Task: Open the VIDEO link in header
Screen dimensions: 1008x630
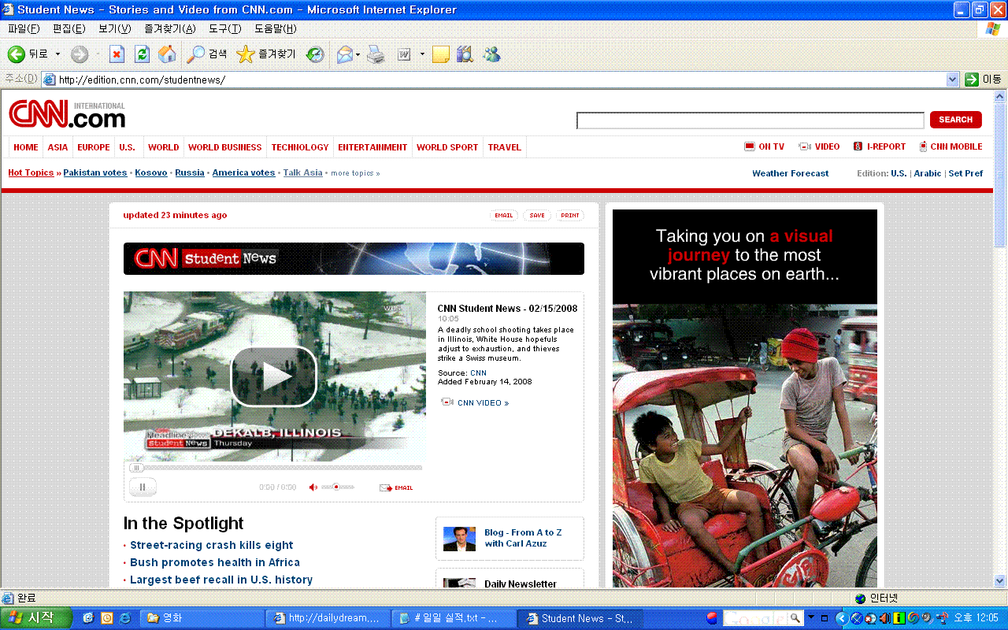Action: click(819, 146)
